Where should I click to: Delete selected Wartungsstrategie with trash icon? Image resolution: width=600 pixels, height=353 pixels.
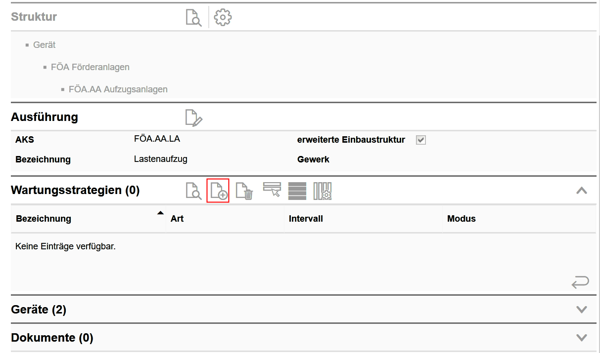(x=244, y=191)
